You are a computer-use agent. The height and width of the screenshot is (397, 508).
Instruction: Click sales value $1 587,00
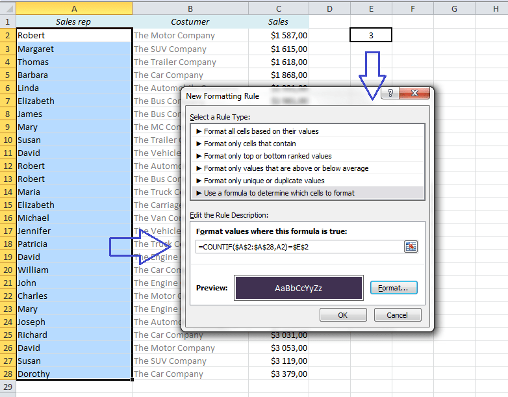click(279, 35)
